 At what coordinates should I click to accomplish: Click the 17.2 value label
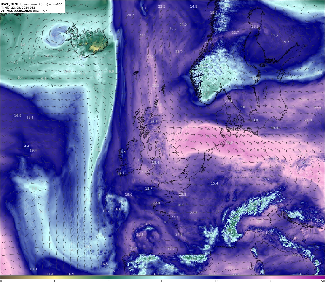pyautogui.click(x=274, y=36)
